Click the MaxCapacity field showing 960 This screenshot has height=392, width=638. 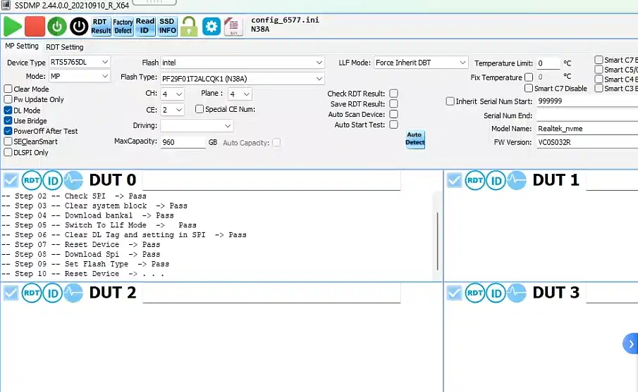183,142
